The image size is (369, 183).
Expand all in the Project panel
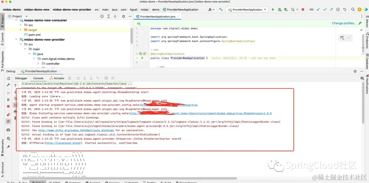coord(109,16)
